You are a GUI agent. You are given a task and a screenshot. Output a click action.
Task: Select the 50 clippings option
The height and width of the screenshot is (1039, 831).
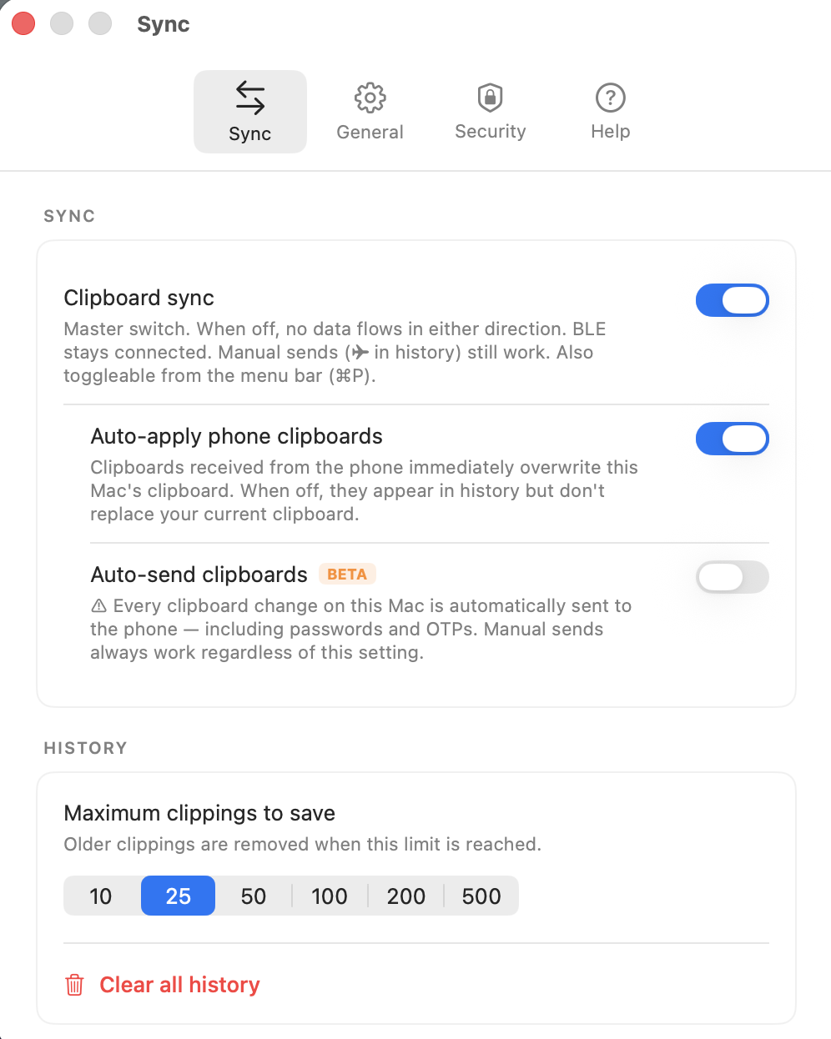(254, 896)
